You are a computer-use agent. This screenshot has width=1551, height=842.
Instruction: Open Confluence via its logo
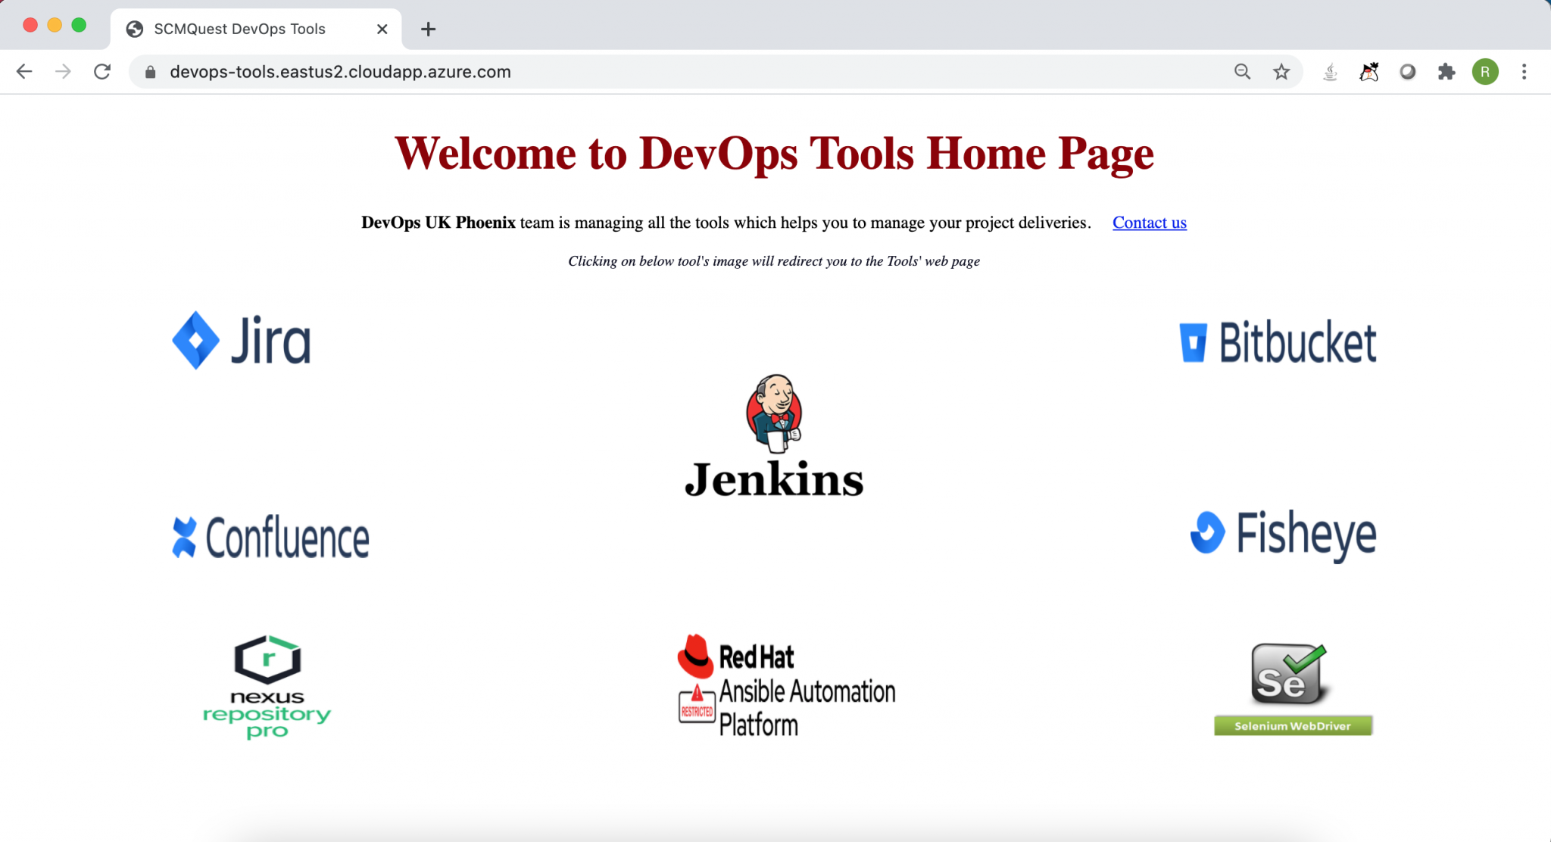270,536
